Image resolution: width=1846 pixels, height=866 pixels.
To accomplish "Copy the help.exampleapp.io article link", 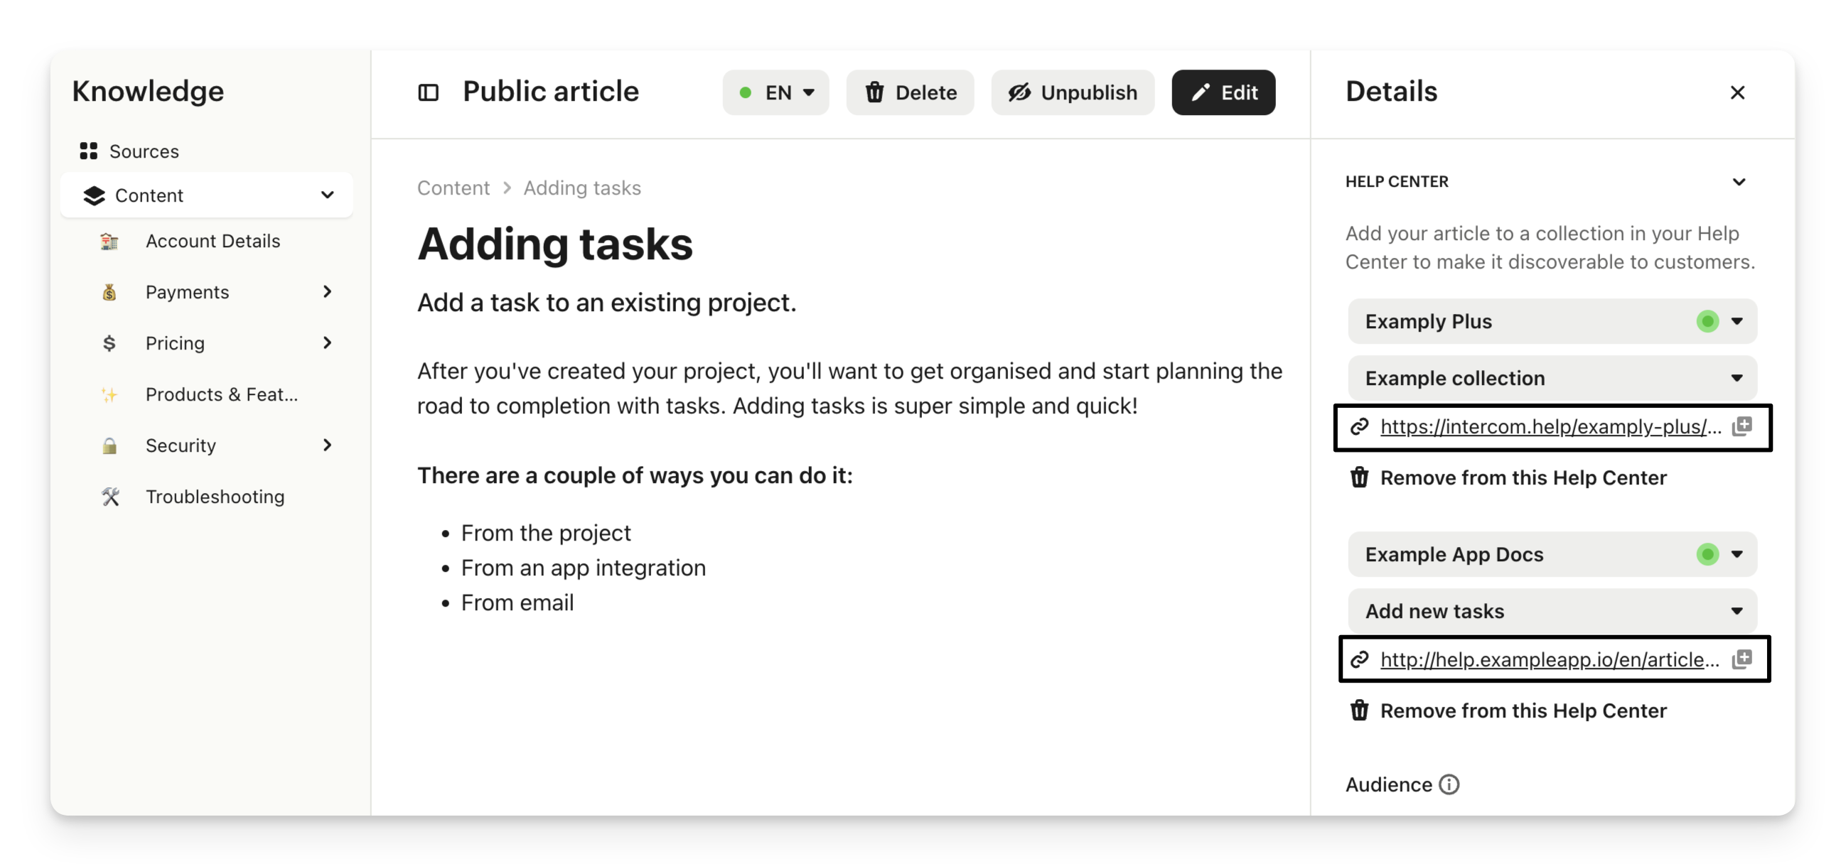I will click(x=1742, y=659).
